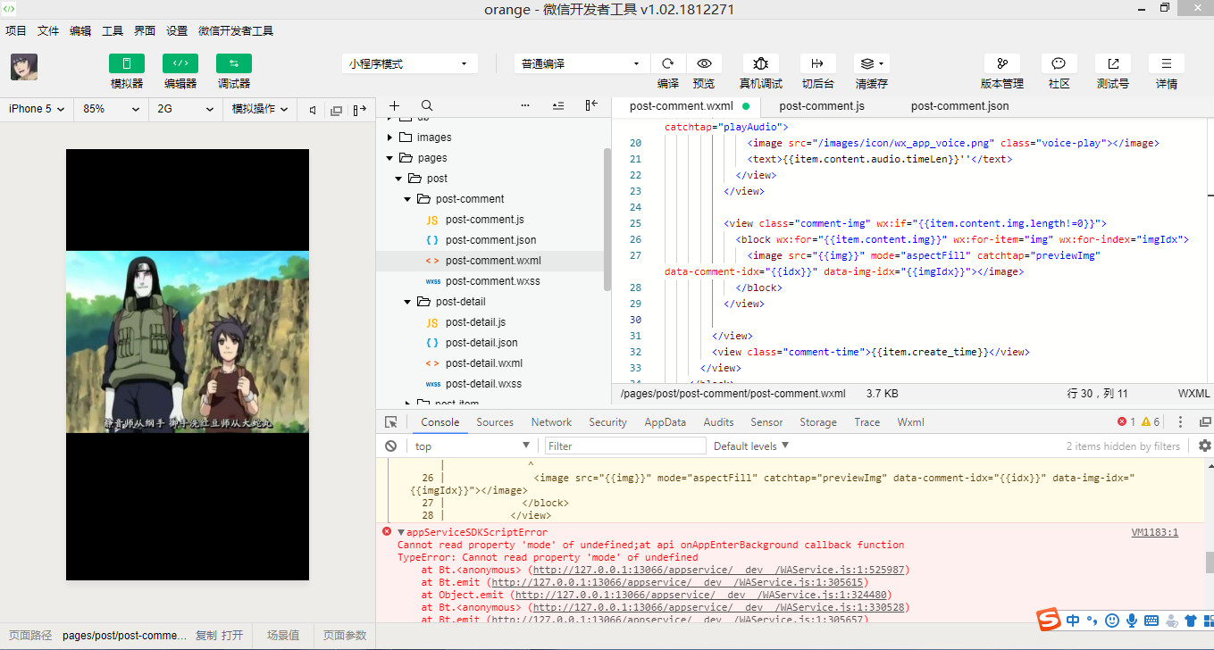This screenshot has height=650, width=1214.
Task: Send app to background (切后台)
Action: [x=816, y=63]
